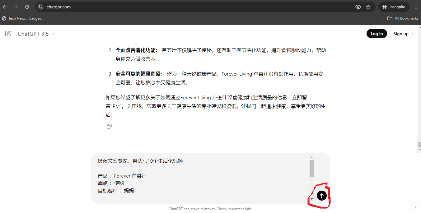Click the text 扮演文案专家 in input
This screenshot has height=213, width=421.
[x=113, y=161]
